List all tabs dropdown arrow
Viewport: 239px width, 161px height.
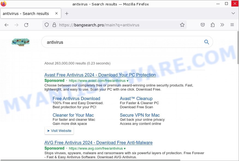[233, 13]
